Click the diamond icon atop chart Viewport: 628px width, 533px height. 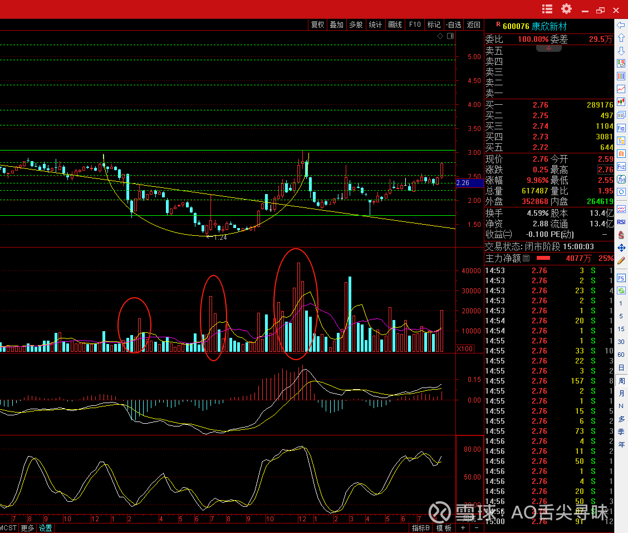(x=440, y=36)
